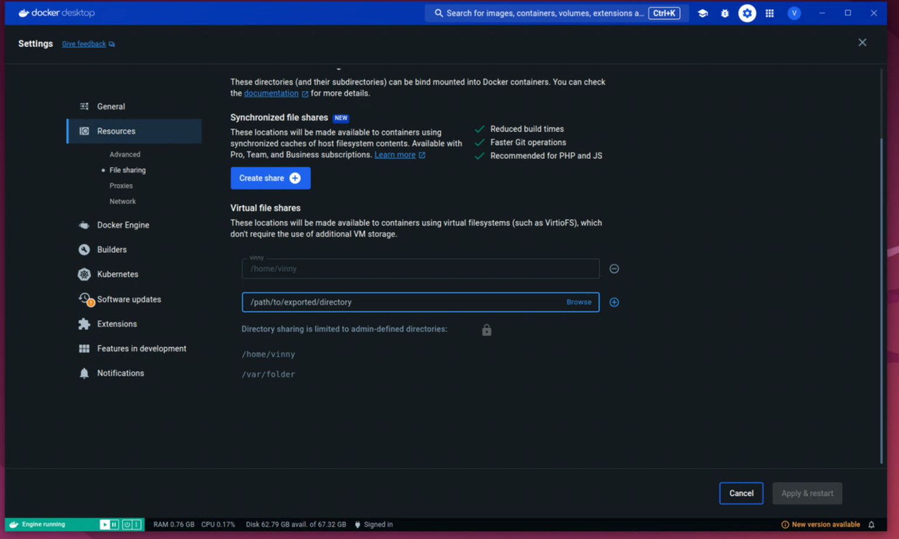Click the lock icon beside admin-defined directories
The image size is (899, 539).
click(x=486, y=329)
